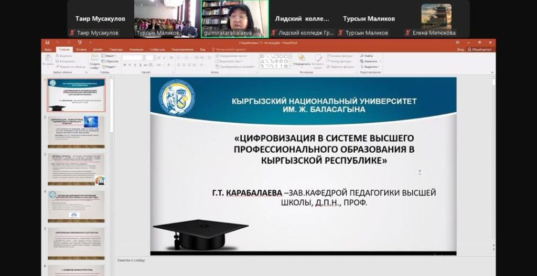Open Направление текста dropdown
537x276 pixels.
pyautogui.click(x=232, y=56)
